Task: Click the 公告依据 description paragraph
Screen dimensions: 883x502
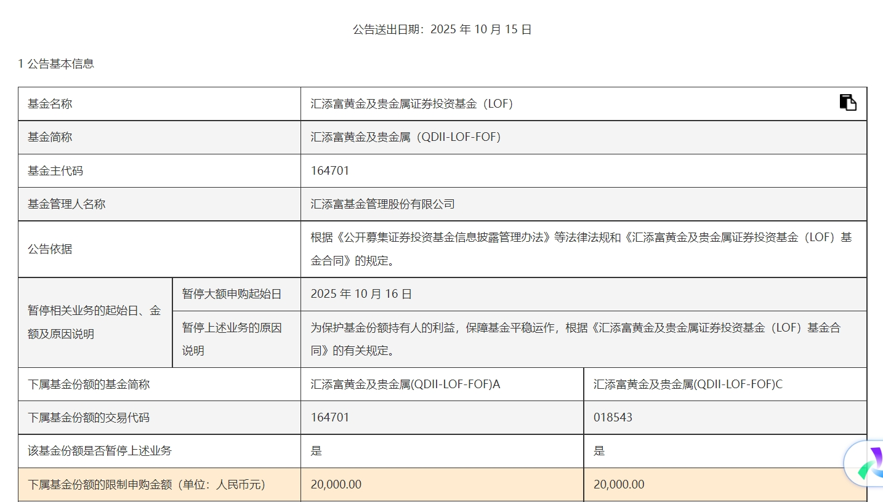Action: (x=581, y=249)
